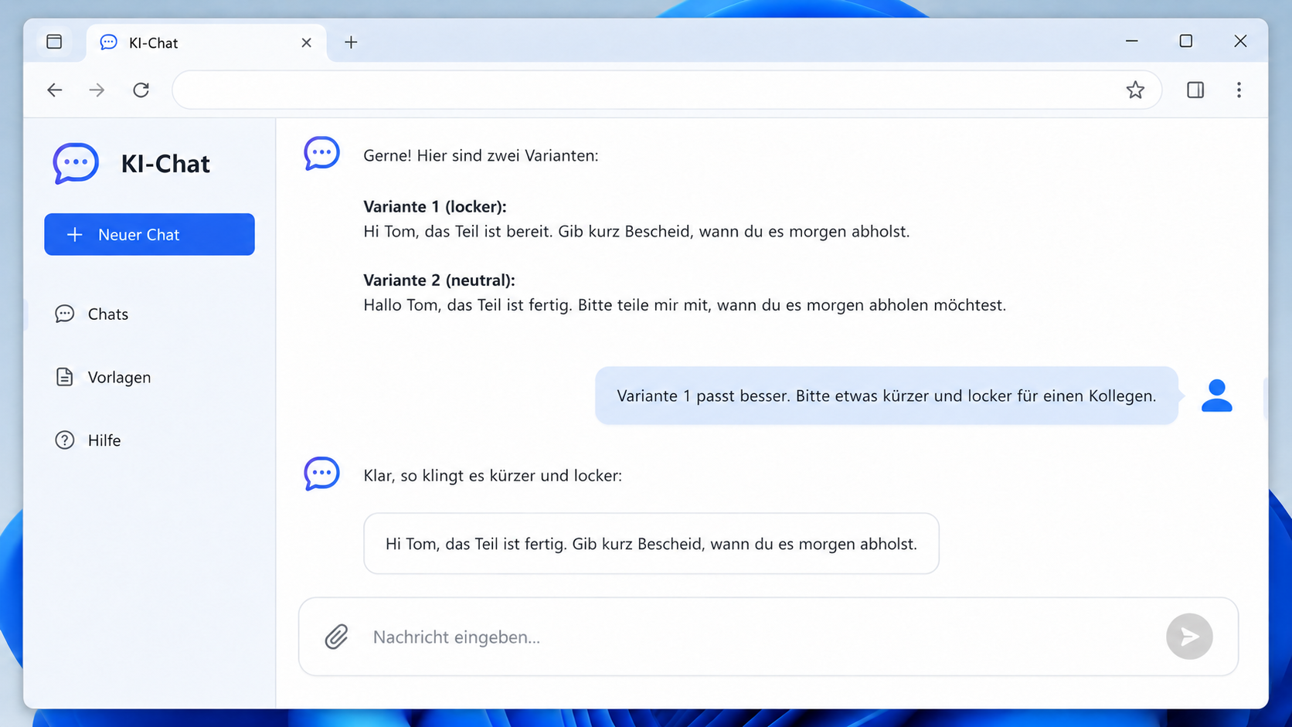Close the browser window
Image resolution: width=1292 pixels, height=727 pixels.
[1240, 41]
